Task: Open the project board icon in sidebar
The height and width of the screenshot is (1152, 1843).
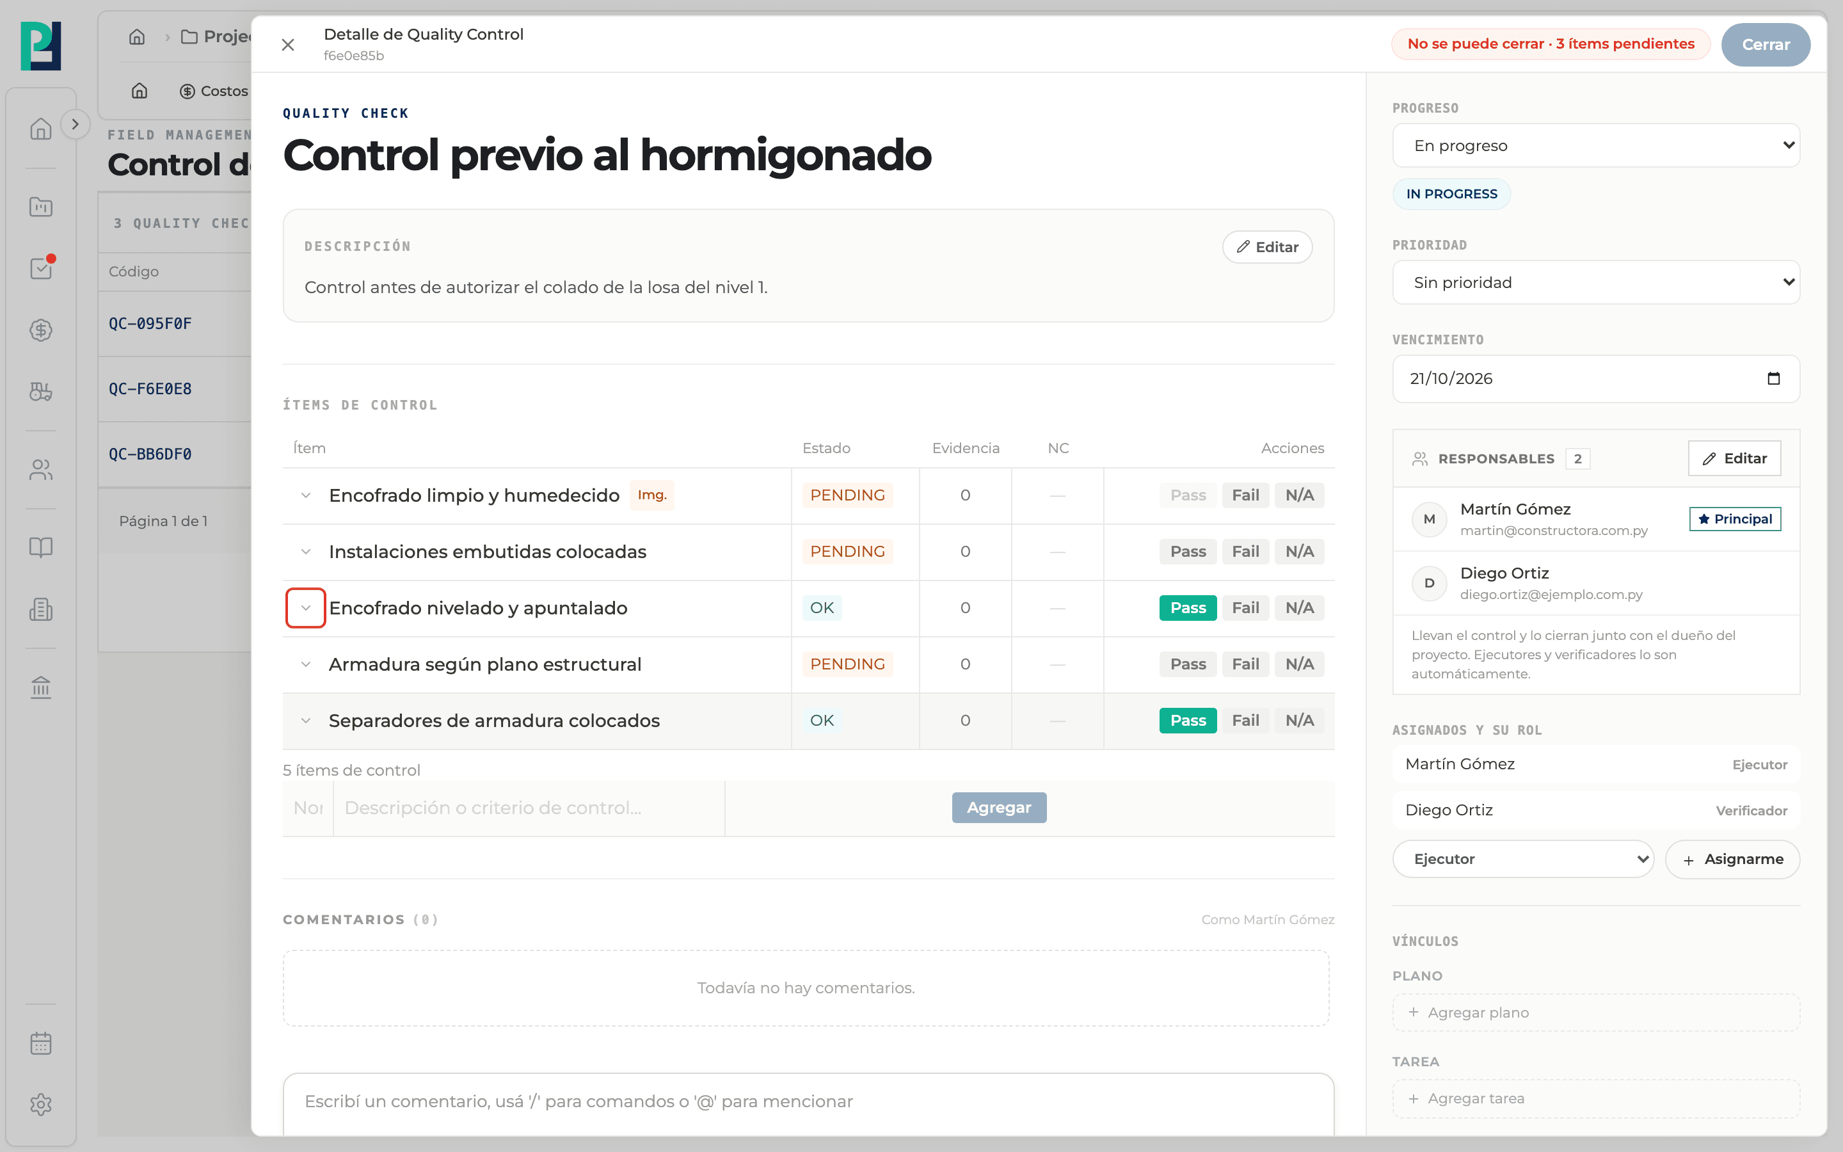Action: [x=40, y=207]
